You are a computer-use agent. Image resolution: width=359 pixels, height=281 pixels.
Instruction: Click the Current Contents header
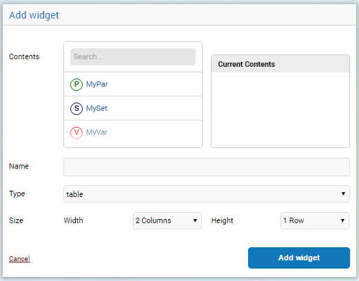coord(280,64)
